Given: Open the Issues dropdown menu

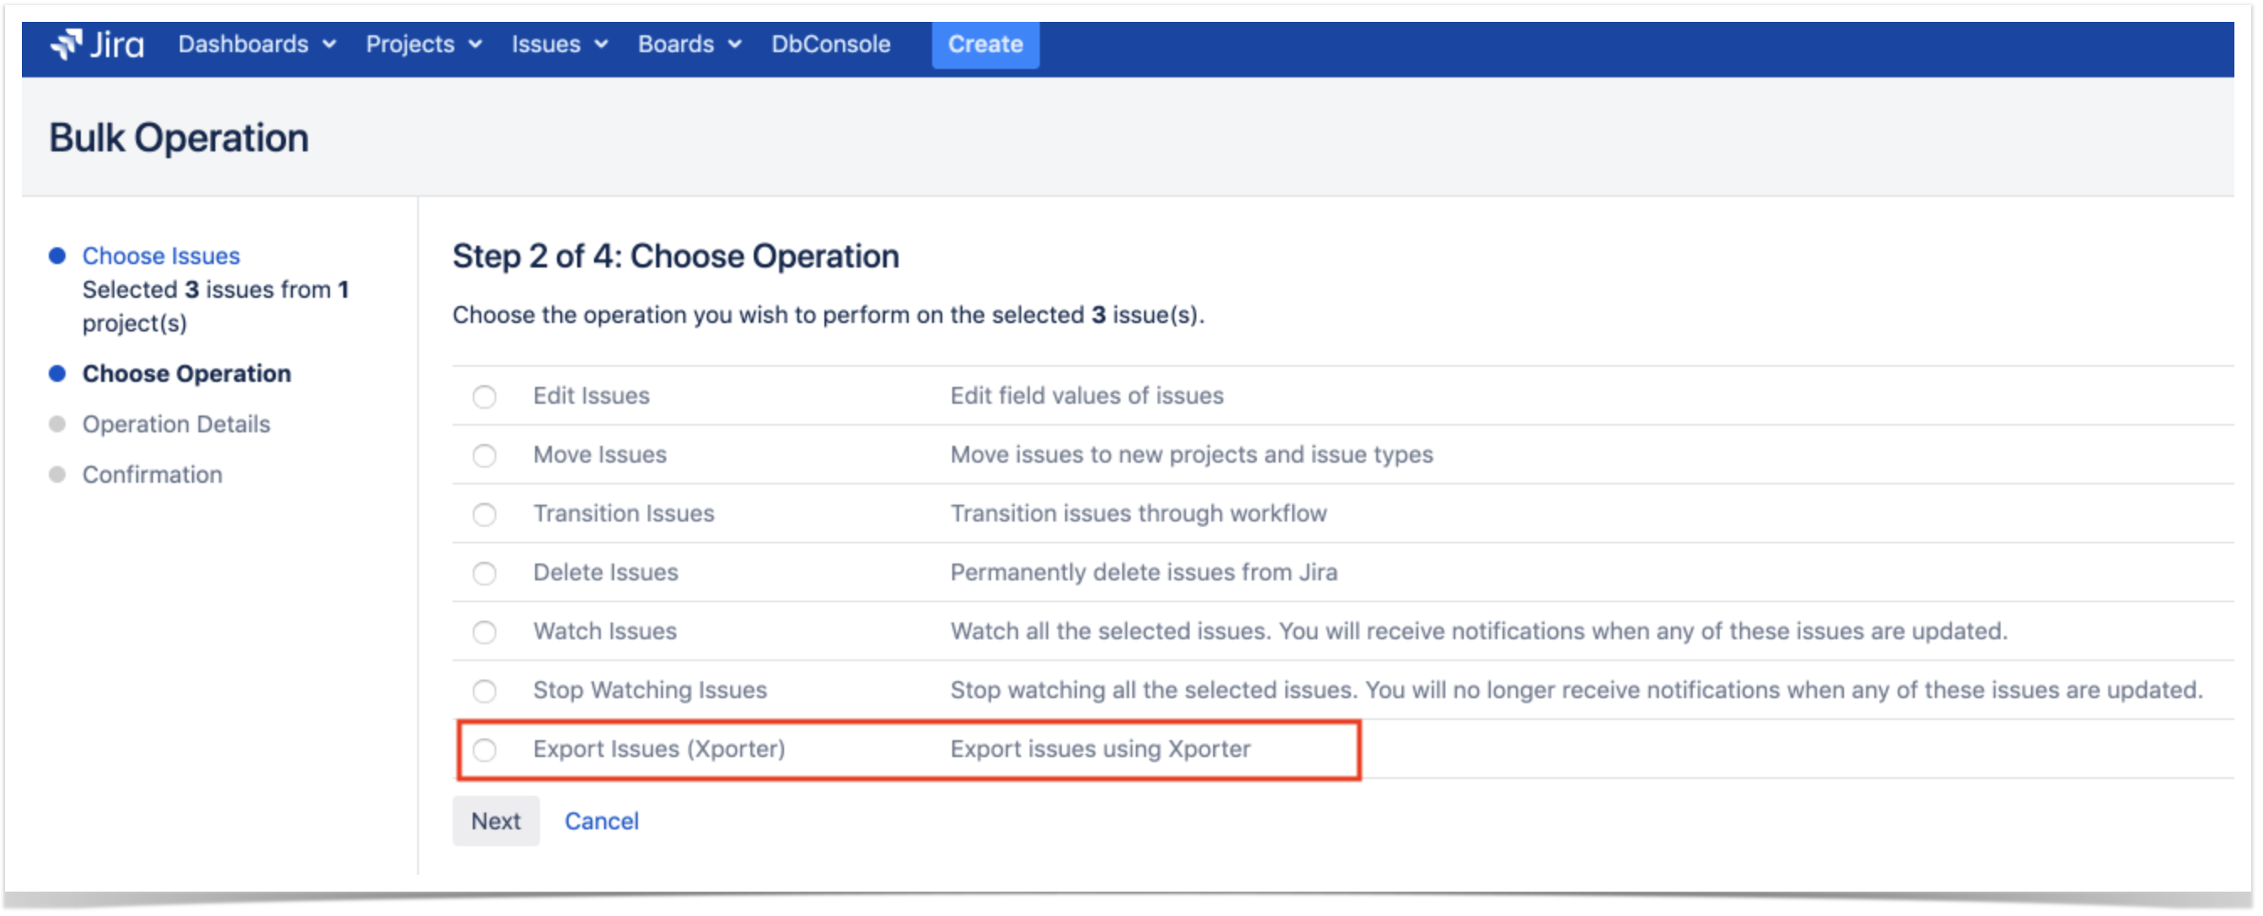Looking at the screenshot, I should pos(559,44).
